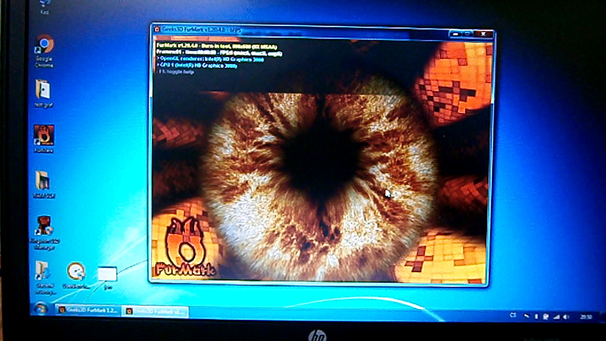Select the folder icon directly below the FurMark shortcut
The height and width of the screenshot is (341, 606).
point(42,180)
